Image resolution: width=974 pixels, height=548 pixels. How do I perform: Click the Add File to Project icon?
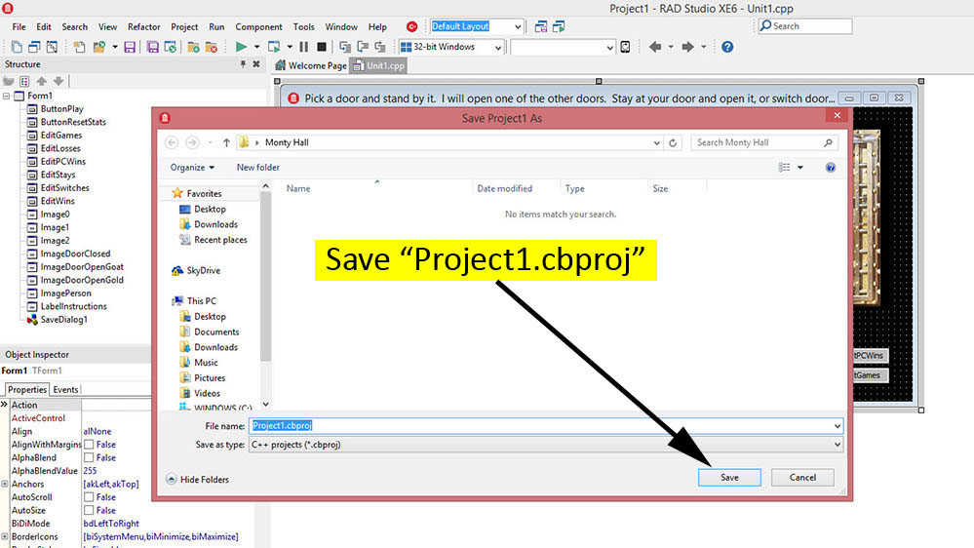[193, 47]
